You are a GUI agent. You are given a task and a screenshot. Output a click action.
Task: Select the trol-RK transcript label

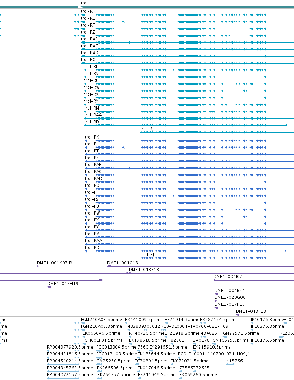click(88, 11)
